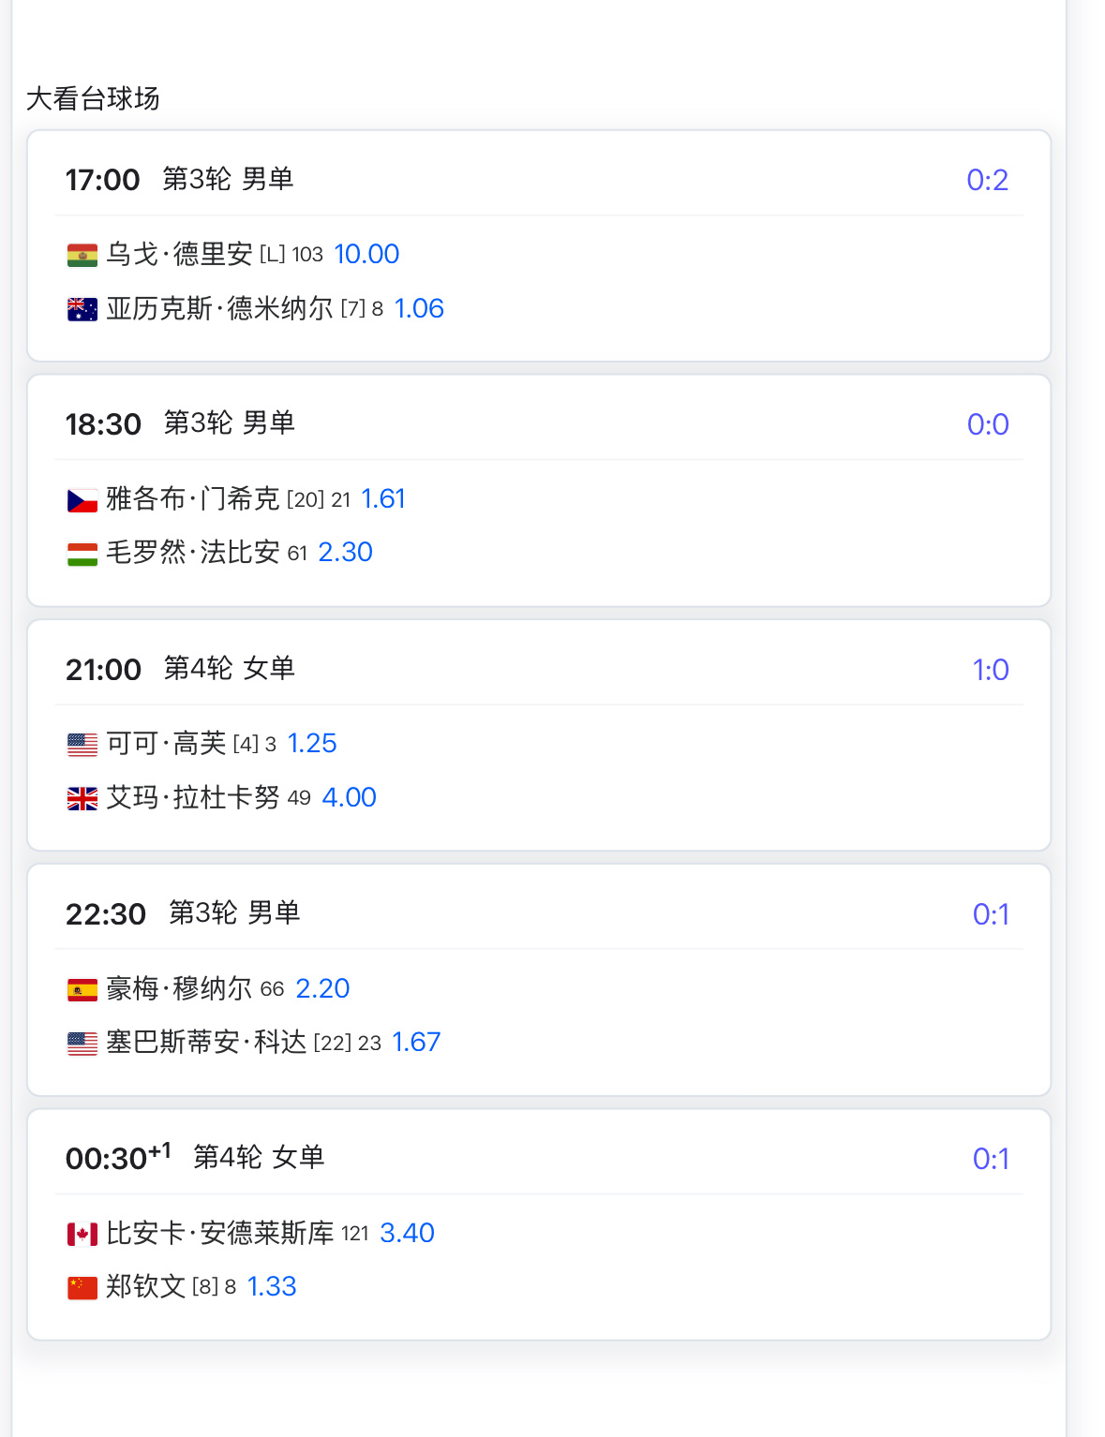Open the 1:0 score of 21:00 match
This screenshot has width=1105, height=1437.
click(x=990, y=670)
